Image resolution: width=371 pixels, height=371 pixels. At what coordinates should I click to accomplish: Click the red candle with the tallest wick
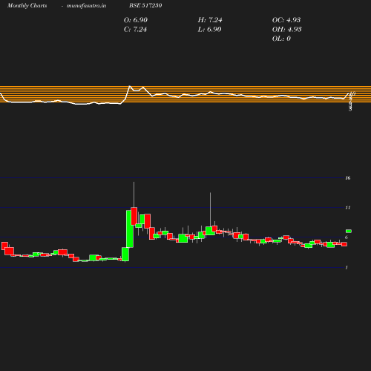(134, 216)
